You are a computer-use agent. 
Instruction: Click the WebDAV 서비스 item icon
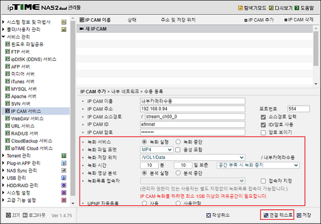[8, 118]
